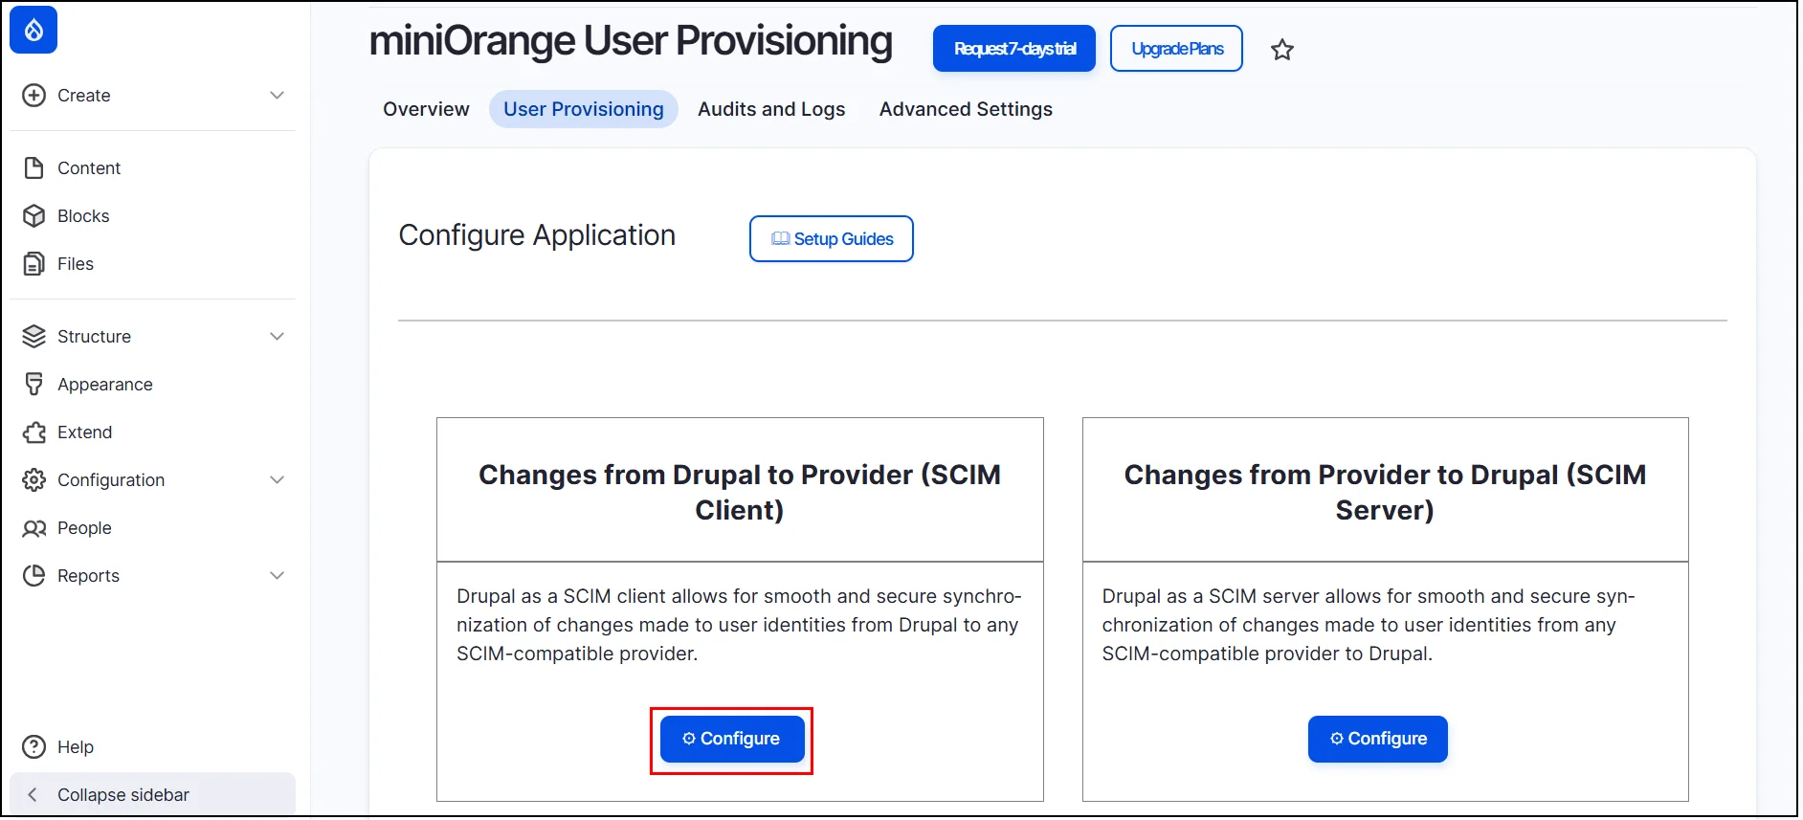Image resolution: width=1803 pixels, height=820 pixels.
Task: Configure the SCIM Client option
Action: coord(732,739)
